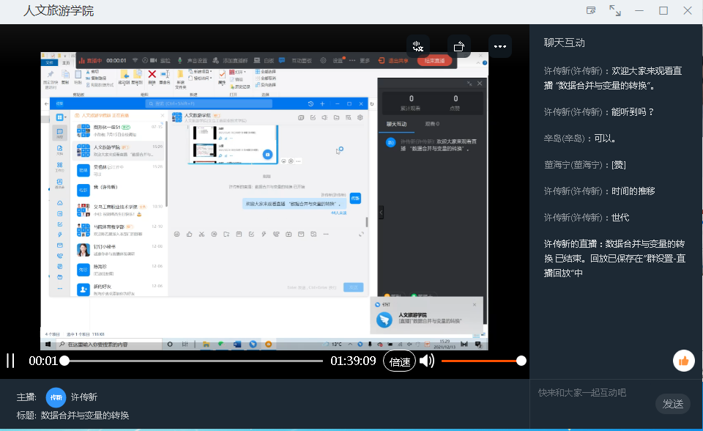Click the live-ended notice 已结束 replay message
Viewport: 703px width, 431px height.
pos(614,259)
